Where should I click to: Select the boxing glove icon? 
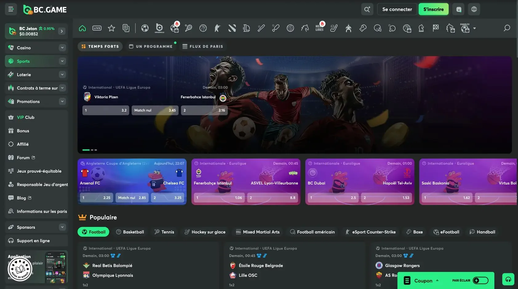click(363, 28)
